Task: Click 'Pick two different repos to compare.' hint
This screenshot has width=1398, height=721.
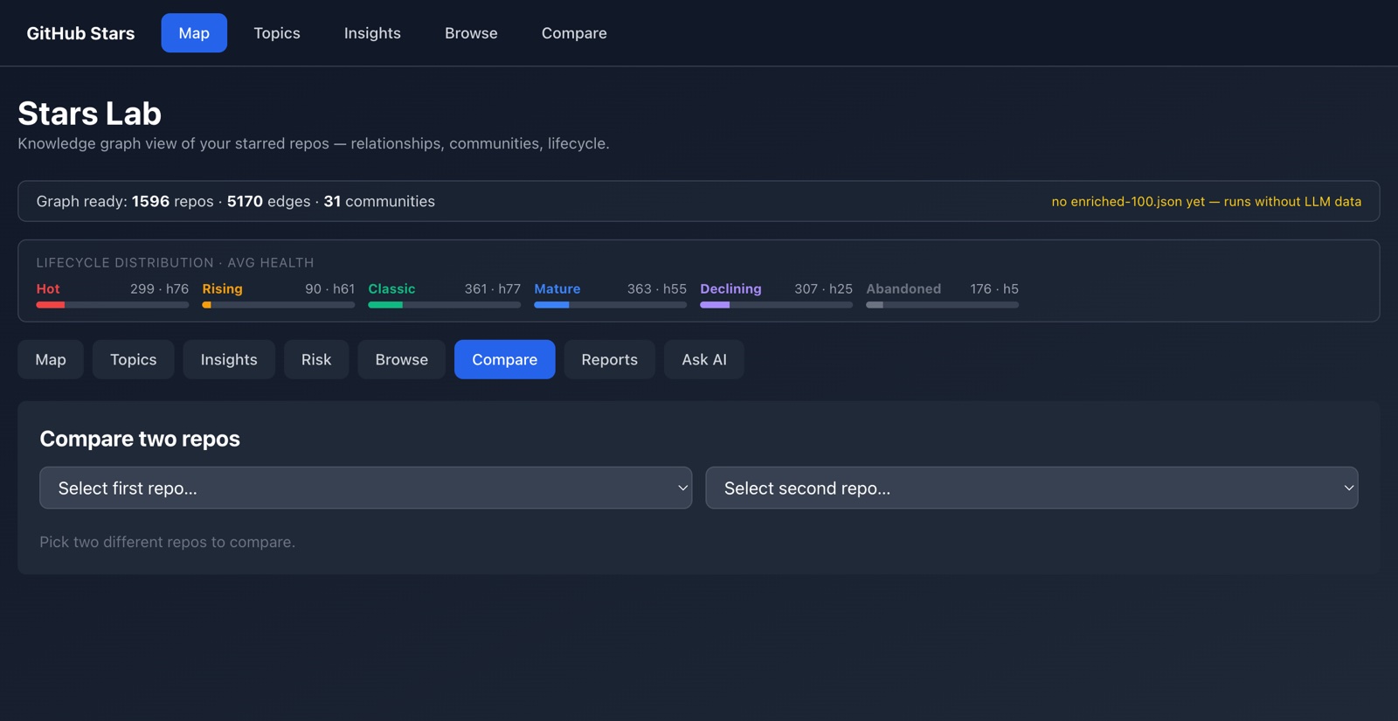Action: [x=168, y=542]
